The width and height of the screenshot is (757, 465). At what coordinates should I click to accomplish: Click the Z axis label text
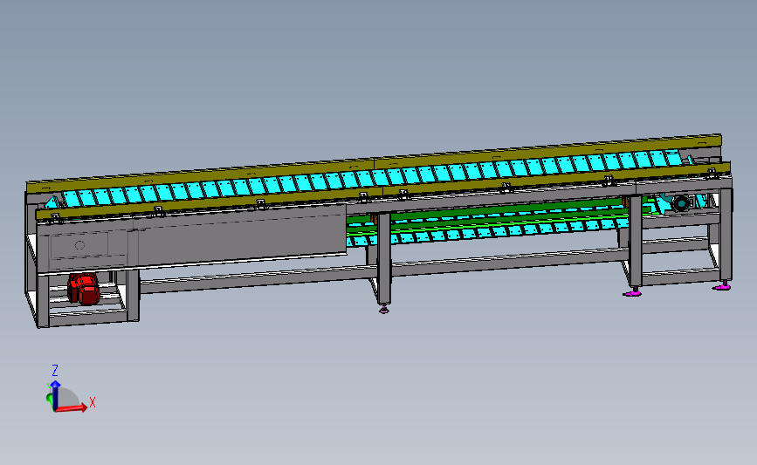point(55,371)
